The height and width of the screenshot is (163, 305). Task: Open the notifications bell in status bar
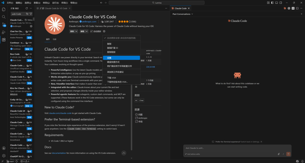point(302,161)
